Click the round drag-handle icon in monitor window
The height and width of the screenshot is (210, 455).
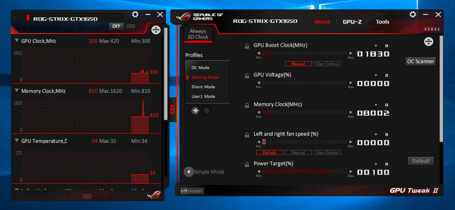156,30
